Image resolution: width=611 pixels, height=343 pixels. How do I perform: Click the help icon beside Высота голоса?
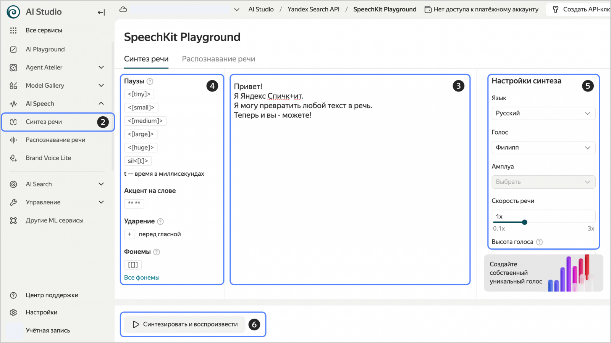coord(539,242)
